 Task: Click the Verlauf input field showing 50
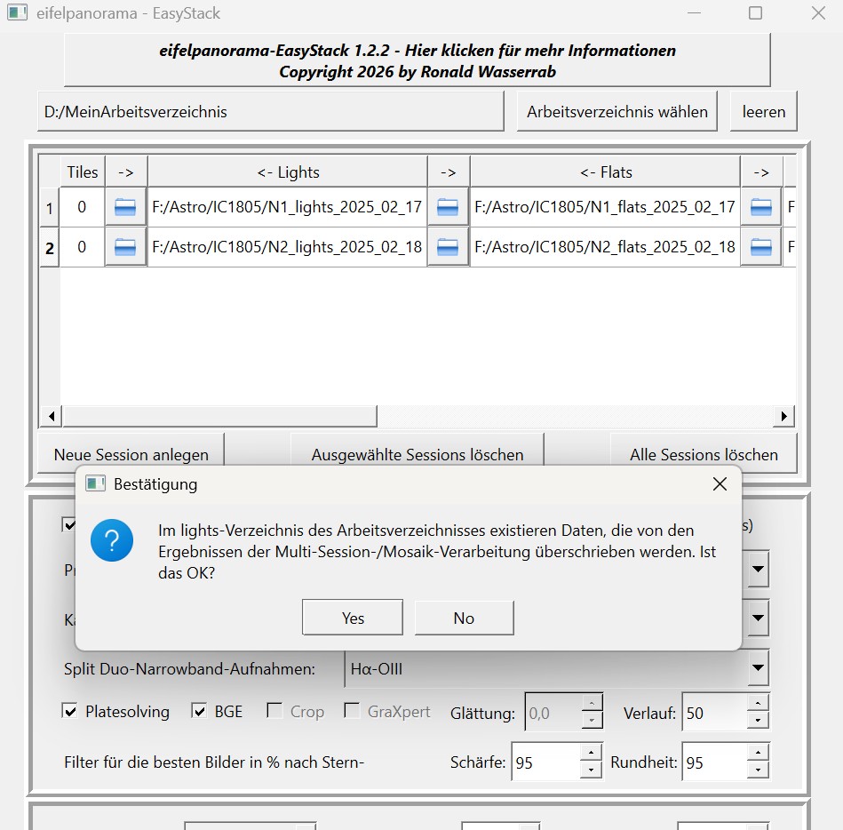click(x=712, y=713)
